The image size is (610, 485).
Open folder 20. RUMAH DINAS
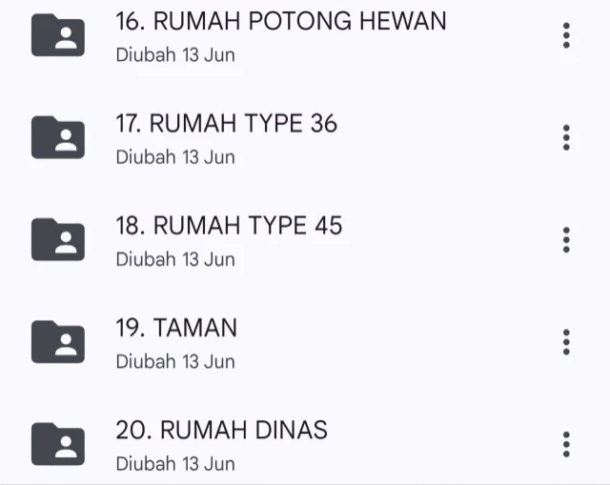pos(221,431)
